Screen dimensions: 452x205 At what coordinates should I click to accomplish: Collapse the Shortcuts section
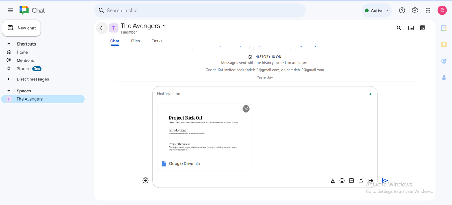(x=9, y=44)
